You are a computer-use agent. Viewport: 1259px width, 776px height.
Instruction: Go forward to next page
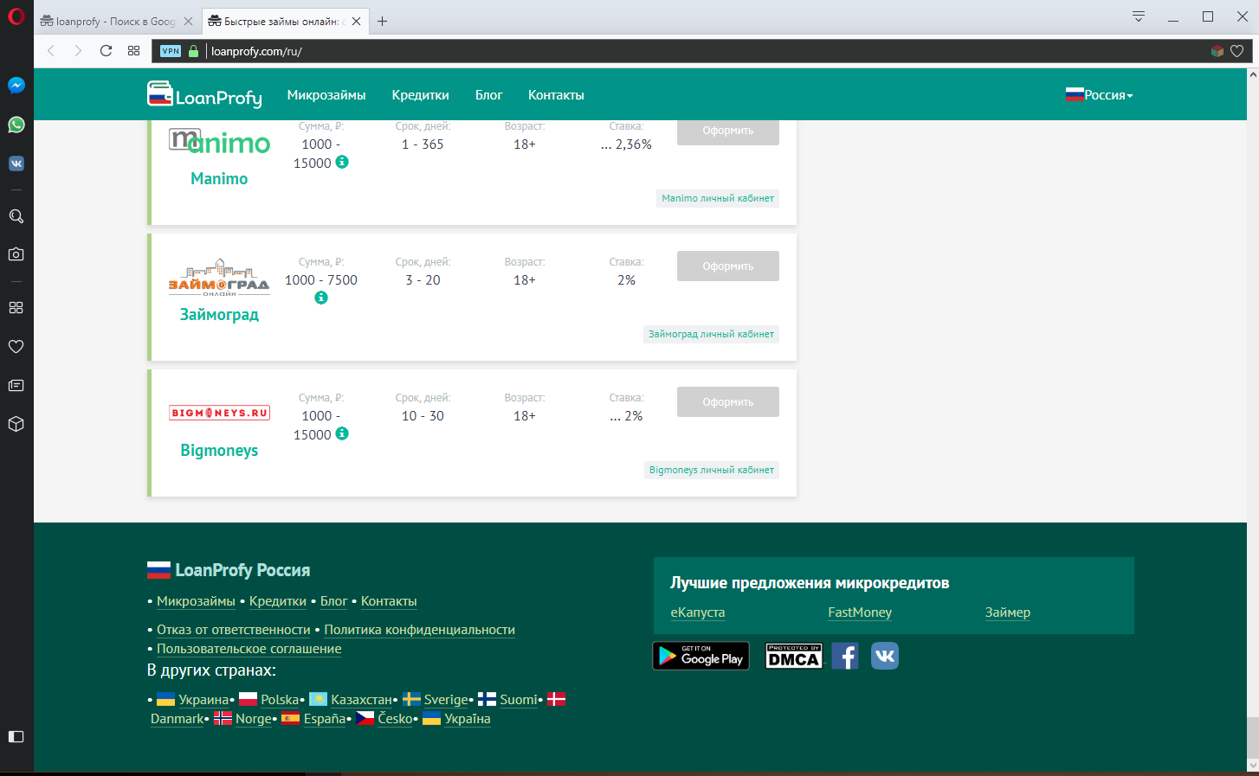tap(78, 51)
